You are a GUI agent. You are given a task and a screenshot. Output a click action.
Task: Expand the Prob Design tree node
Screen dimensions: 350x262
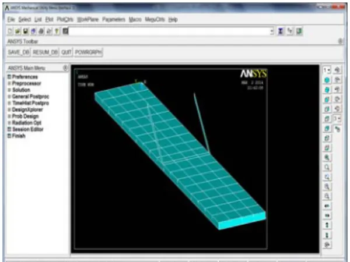coord(9,116)
